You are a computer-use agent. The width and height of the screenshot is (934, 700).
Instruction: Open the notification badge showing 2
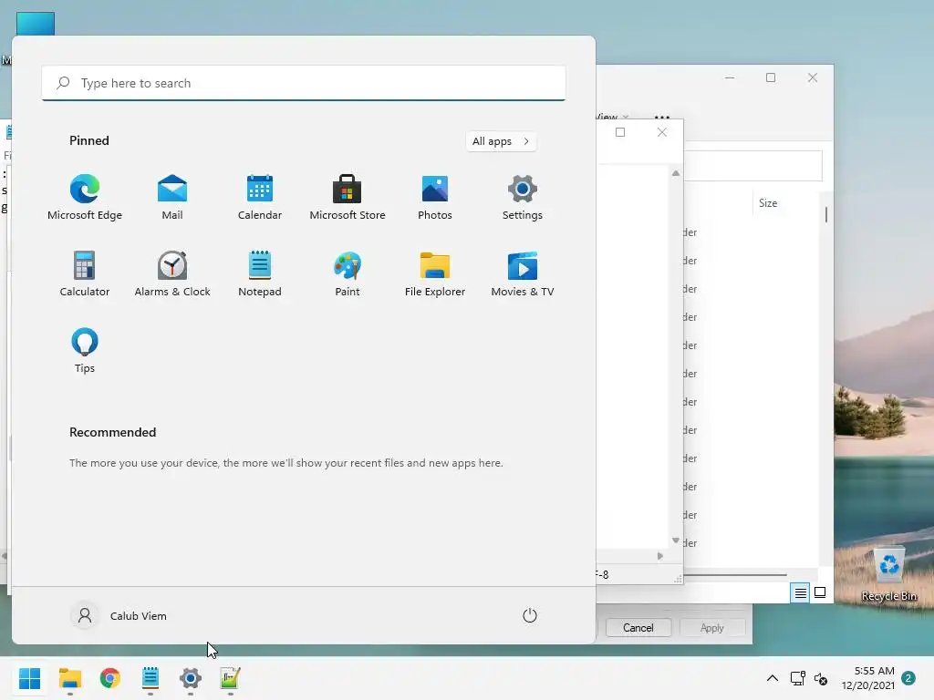tap(908, 678)
